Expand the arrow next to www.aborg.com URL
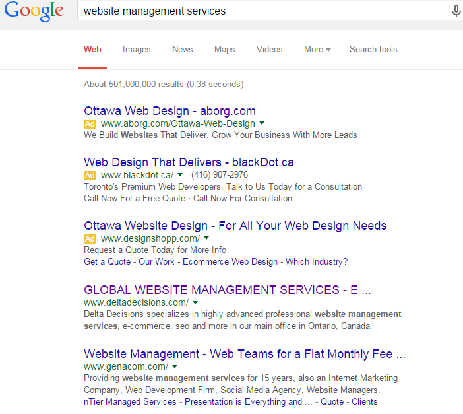463x414 pixels. (262, 123)
